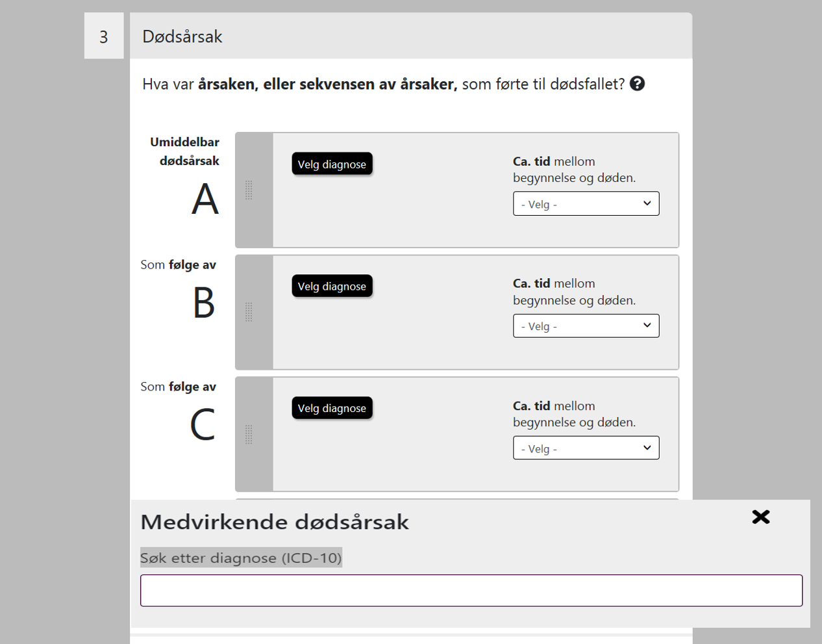Screen dimensions: 822x644
Task: Open the time dropdown for cause A
Action: (x=586, y=203)
